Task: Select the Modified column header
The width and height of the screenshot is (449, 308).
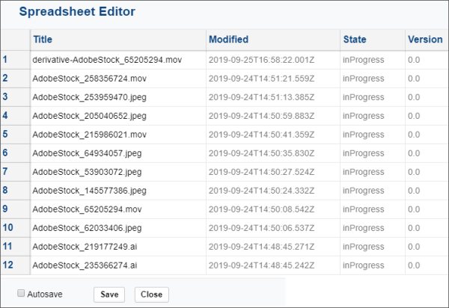Action: tap(273, 40)
